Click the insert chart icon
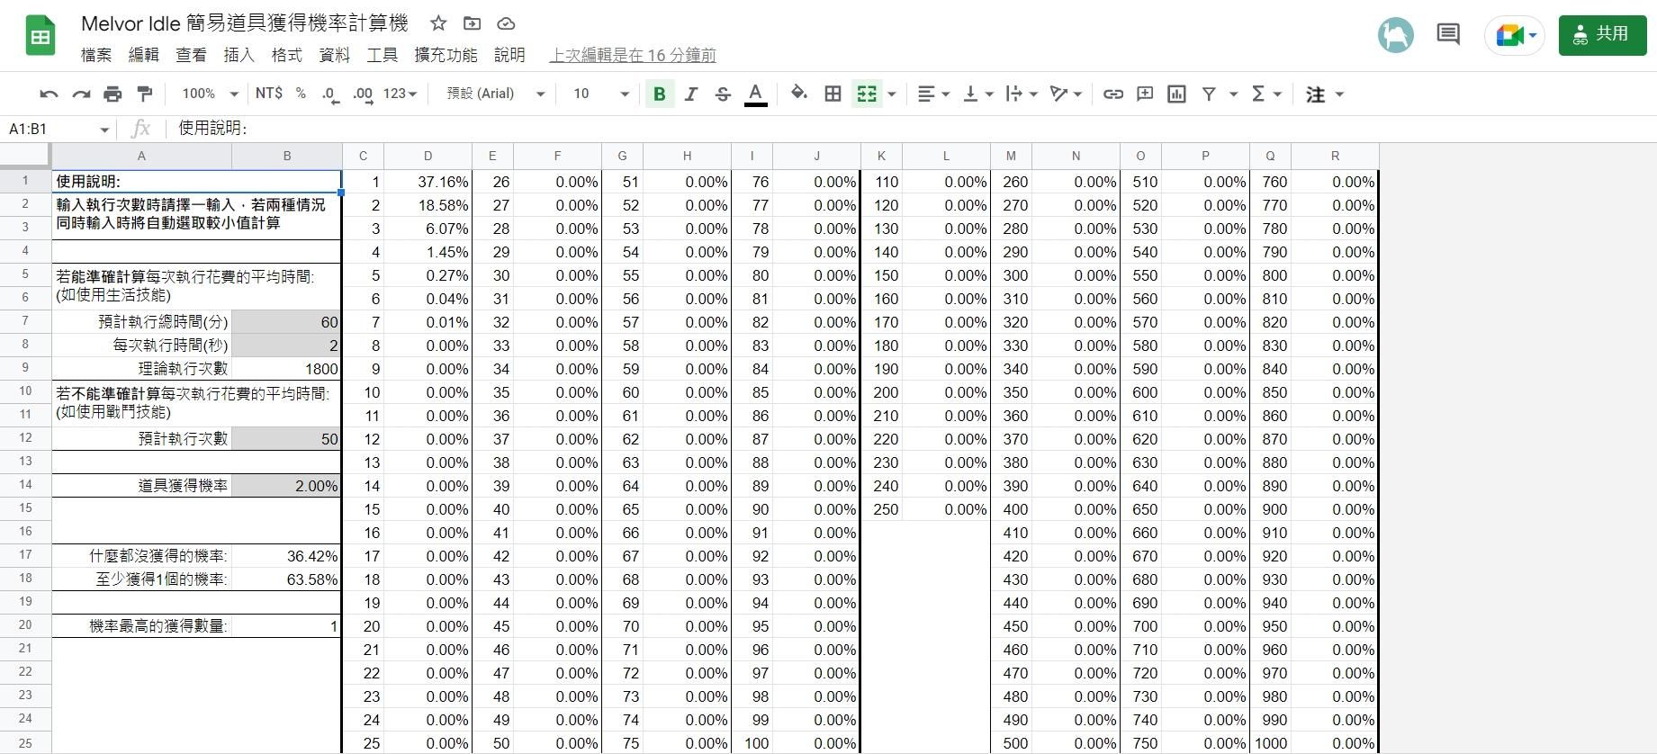This screenshot has height=754, width=1657. tap(1176, 94)
